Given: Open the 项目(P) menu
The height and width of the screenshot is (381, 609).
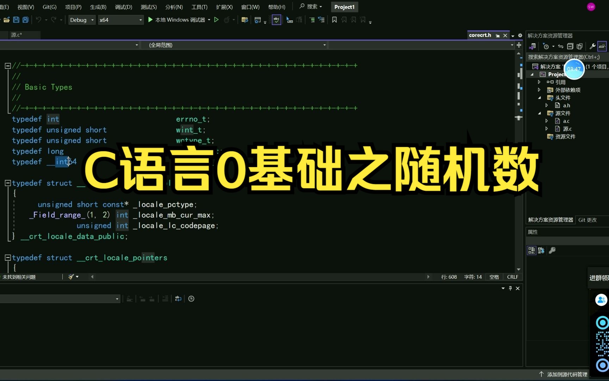Looking at the screenshot, I should coord(73,7).
